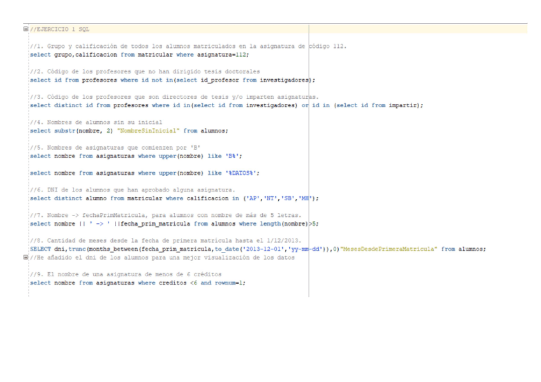Image resolution: width=541 pixels, height=382 pixels.
Task: Click the 'length(nombre)>5' query line
Action: (174, 224)
